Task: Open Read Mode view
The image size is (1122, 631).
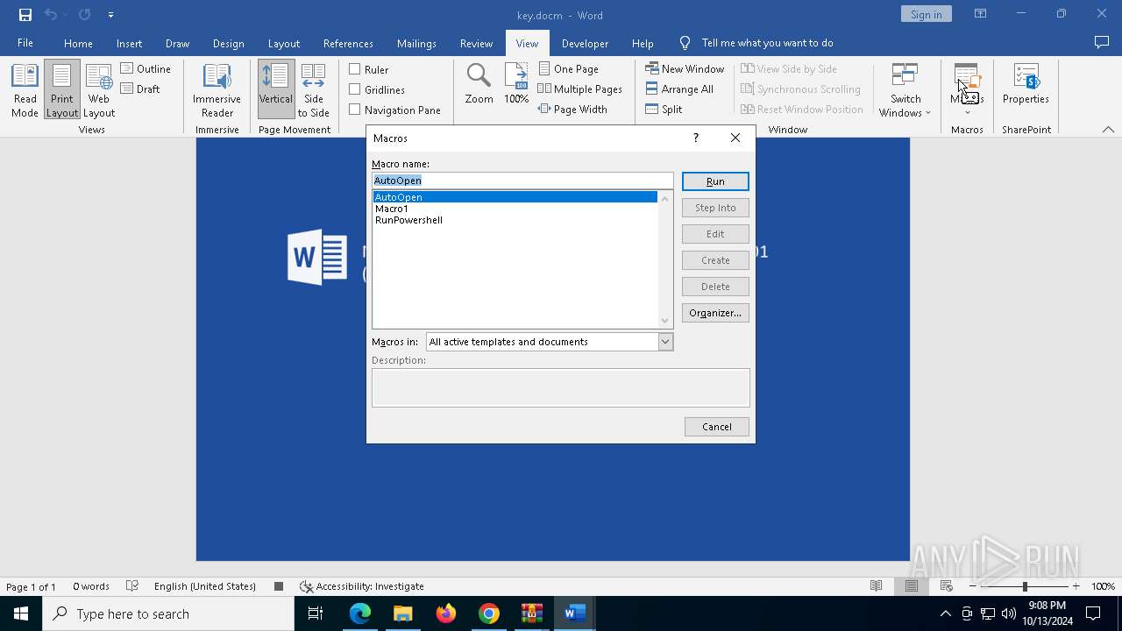Action: point(25,90)
